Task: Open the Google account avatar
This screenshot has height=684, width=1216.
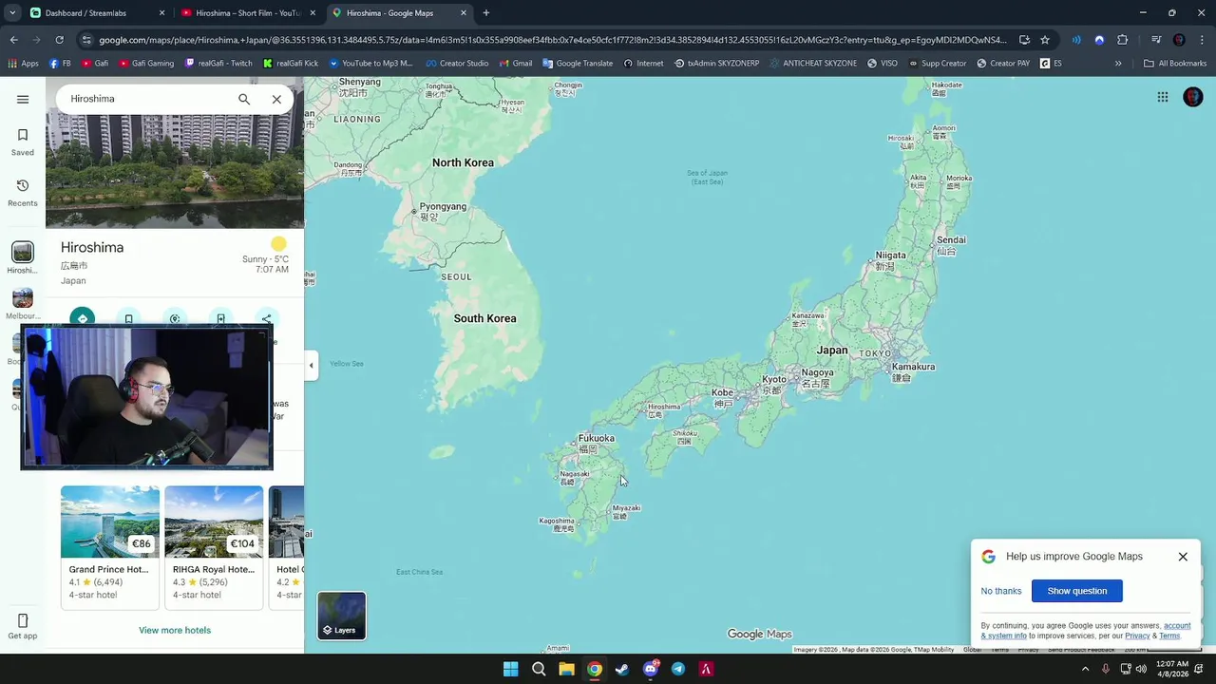Action: coord(1193,97)
